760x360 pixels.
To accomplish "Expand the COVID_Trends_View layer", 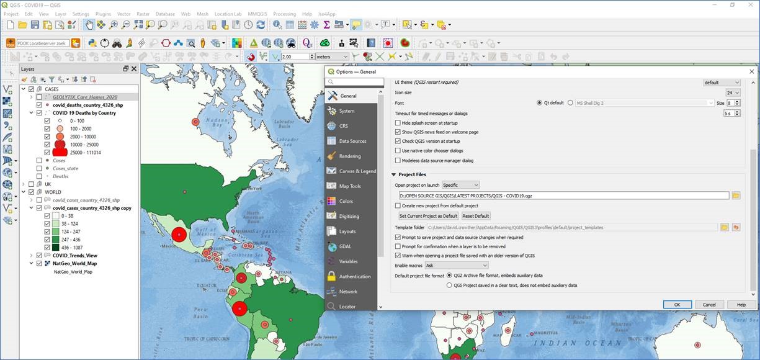I will point(32,255).
